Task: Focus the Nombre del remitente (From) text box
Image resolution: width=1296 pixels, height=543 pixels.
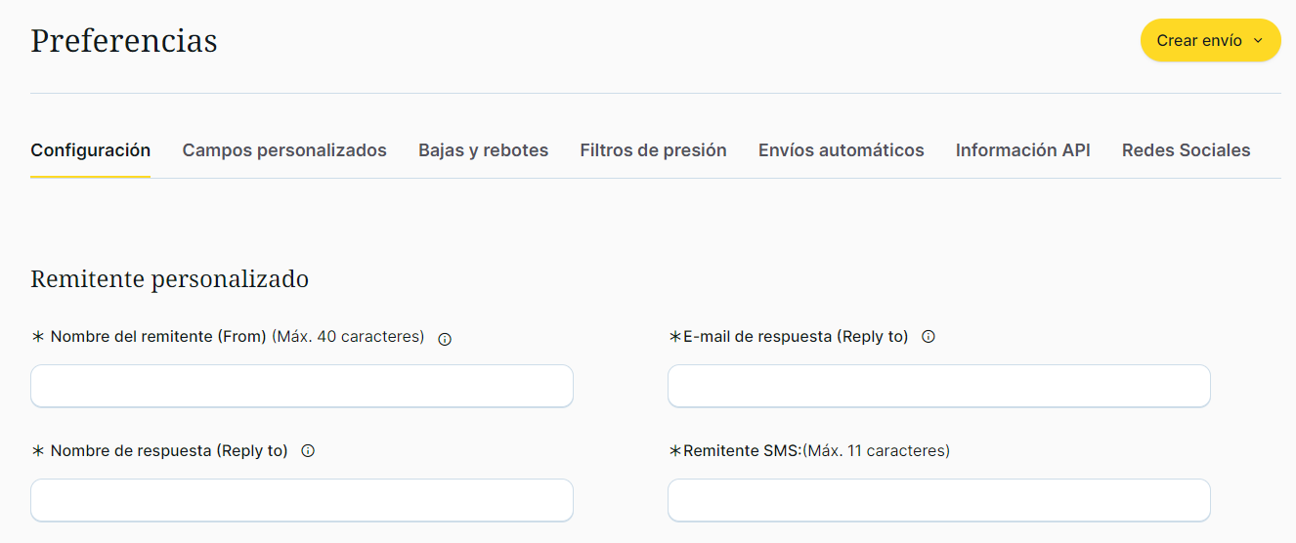Action: [302, 386]
